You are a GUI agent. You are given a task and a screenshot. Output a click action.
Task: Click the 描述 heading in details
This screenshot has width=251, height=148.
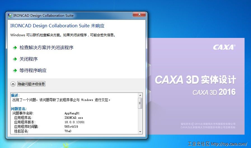[x=15, y=95]
